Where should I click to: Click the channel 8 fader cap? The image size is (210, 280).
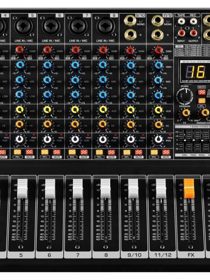coord(106,188)
